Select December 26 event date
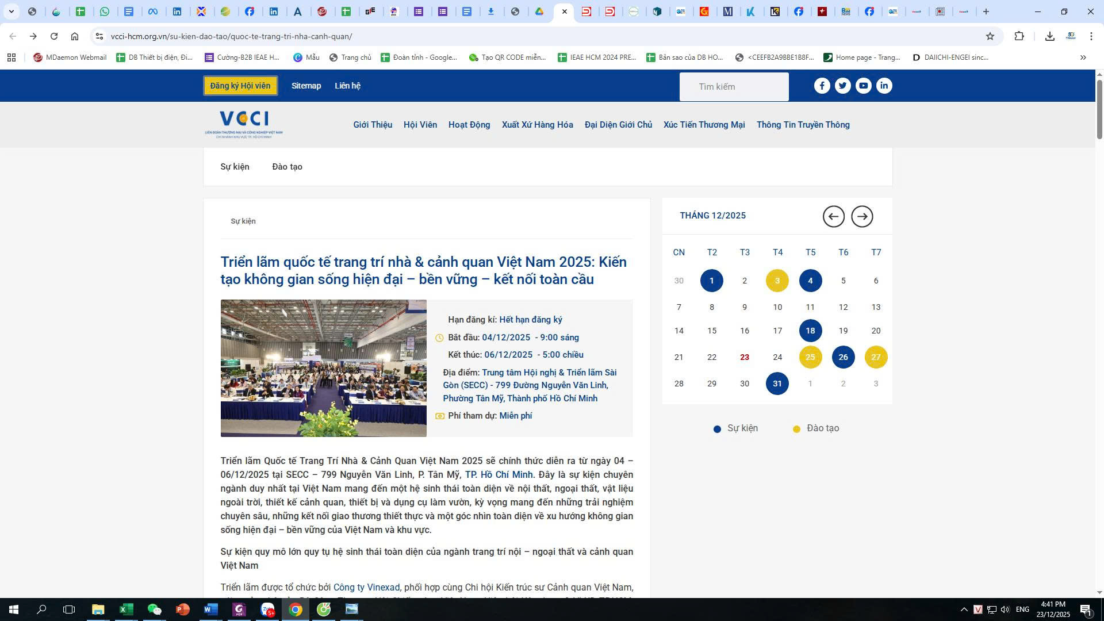This screenshot has width=1104, height=621. click(842, 357)
